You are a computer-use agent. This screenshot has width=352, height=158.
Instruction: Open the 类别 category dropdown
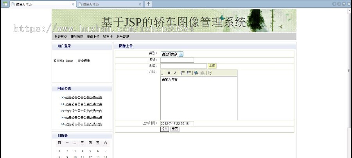[x=181, y=54]
